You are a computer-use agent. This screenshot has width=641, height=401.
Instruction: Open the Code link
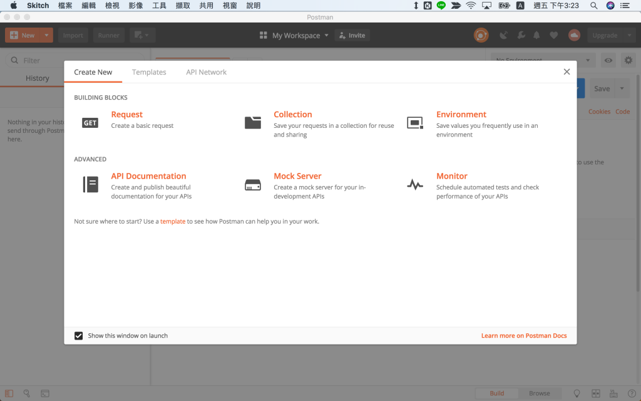click(x=622, y=112)
